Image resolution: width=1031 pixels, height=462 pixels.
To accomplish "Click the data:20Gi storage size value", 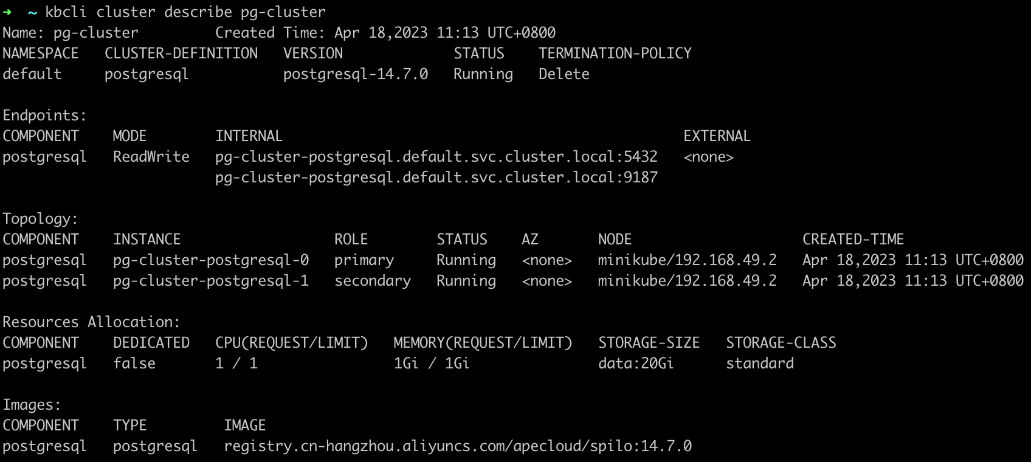I will [636, 364].
